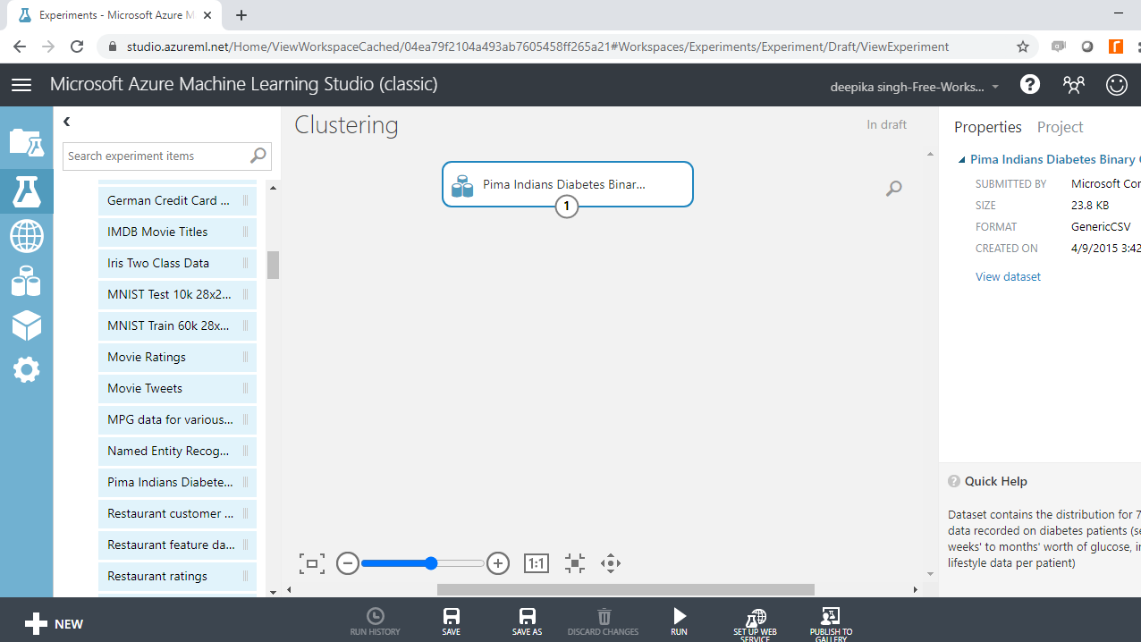This screenshot has height=642, width=1141.
Task: Click the feedback smiley icon
Action: tap(1117, 85)
